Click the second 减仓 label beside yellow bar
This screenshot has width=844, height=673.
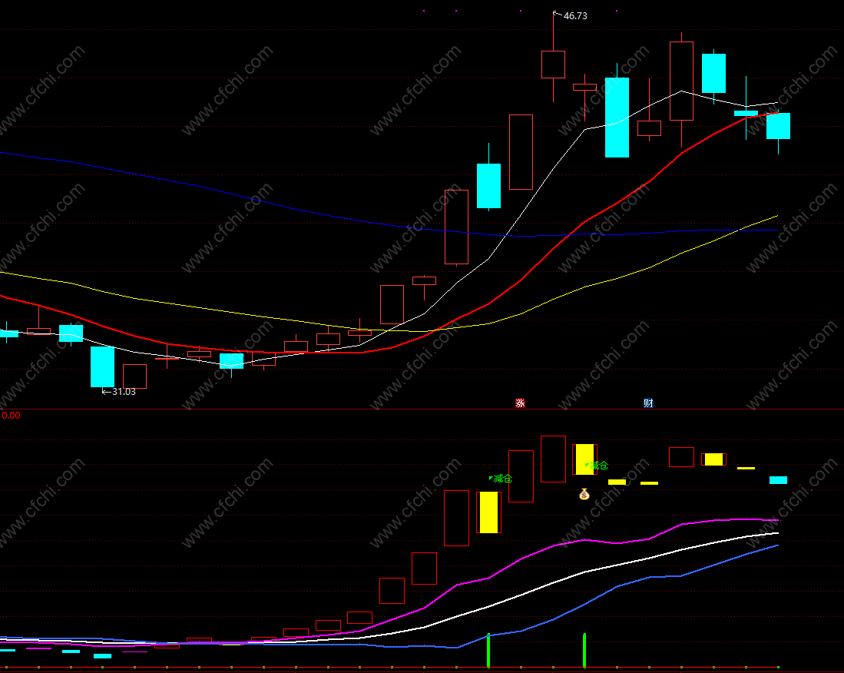pyautogui.click(x=597, y=465)
